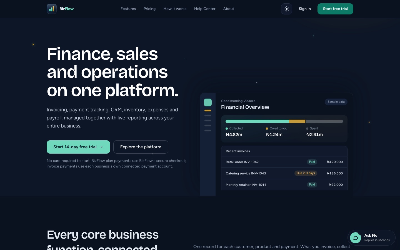This screenshot has width=400, height=250.
Task: Click the ₦92,000 invoice amount
Action: 336,185
